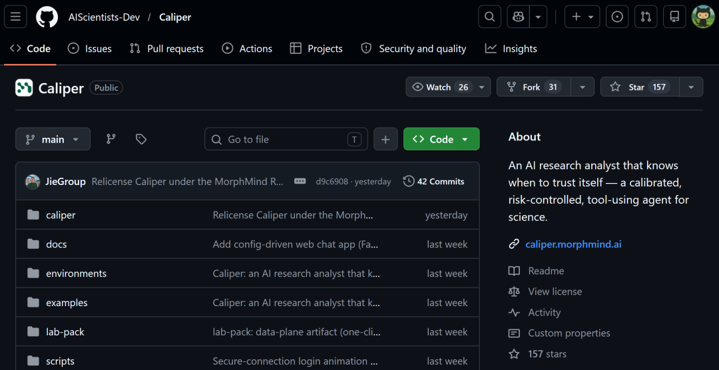Switch to the Issues tab

[89, 49]
